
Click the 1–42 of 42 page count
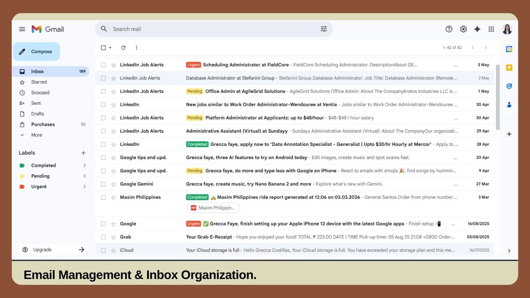(452, 48)
